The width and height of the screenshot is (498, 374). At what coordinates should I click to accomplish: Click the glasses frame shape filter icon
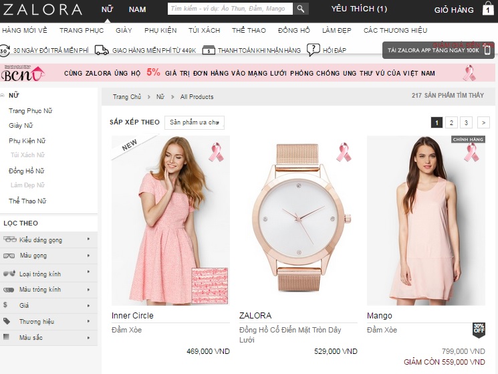[10, 240]
